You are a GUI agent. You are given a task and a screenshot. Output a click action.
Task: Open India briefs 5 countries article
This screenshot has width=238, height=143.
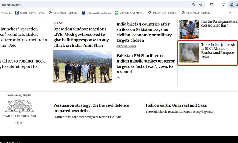pos(144,32)
